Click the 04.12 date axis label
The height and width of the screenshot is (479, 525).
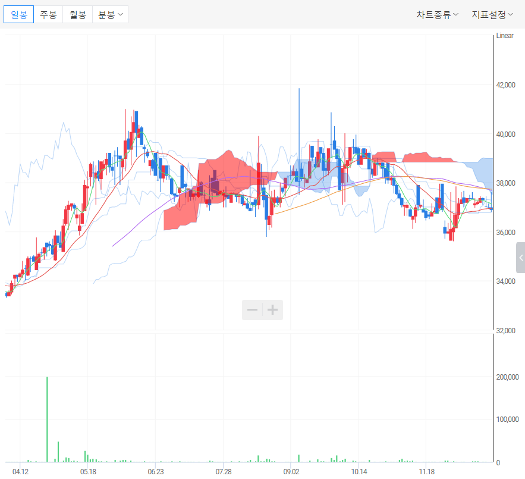pos(20,472)
